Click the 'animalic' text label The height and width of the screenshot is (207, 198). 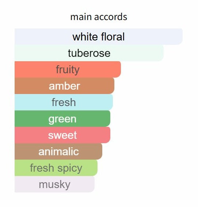[x=58, y=151]
